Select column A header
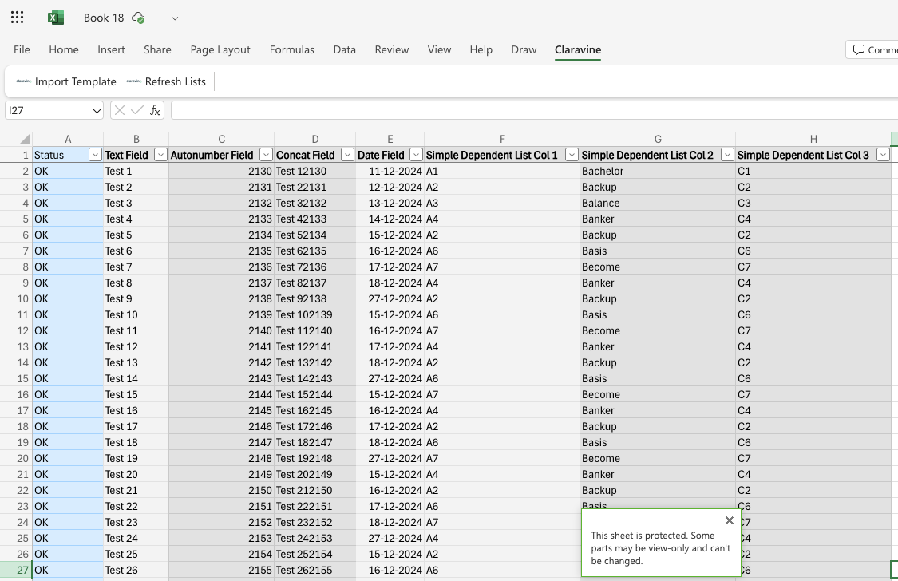The width and height of the screenshot is (898, 581). point(68,139)
